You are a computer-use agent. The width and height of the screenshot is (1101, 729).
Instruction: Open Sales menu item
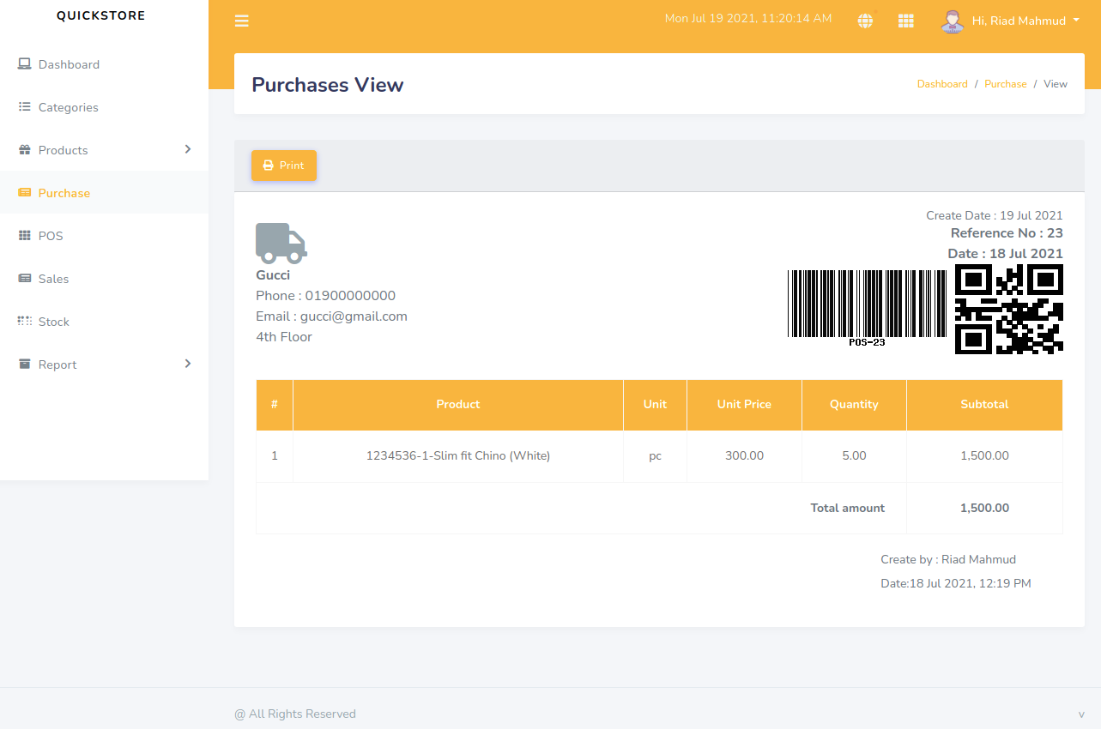click(x=104, y=279)
